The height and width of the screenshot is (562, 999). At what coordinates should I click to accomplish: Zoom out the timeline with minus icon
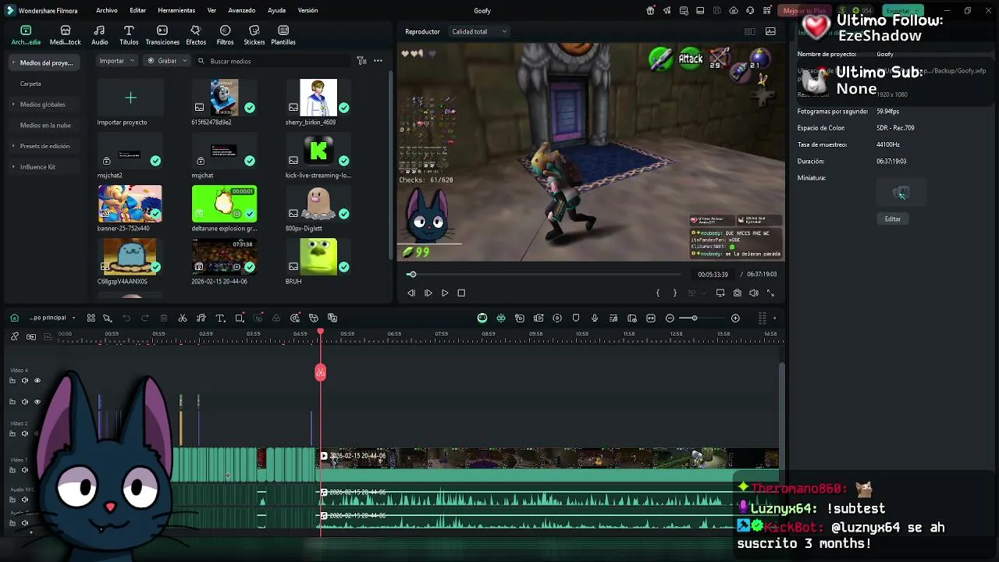(x=670, y=318)
